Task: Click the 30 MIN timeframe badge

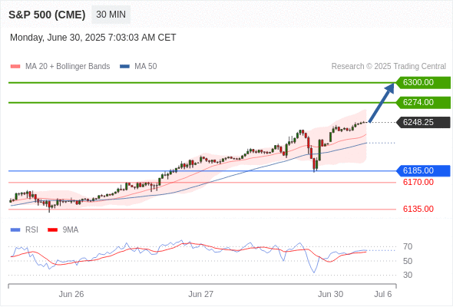Action: tap(111, 15)
